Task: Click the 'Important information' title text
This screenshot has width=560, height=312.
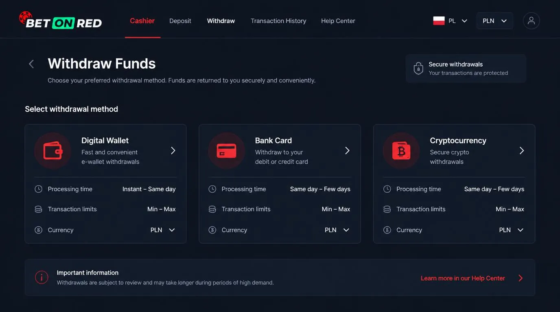Action: [x=87, y=273]
